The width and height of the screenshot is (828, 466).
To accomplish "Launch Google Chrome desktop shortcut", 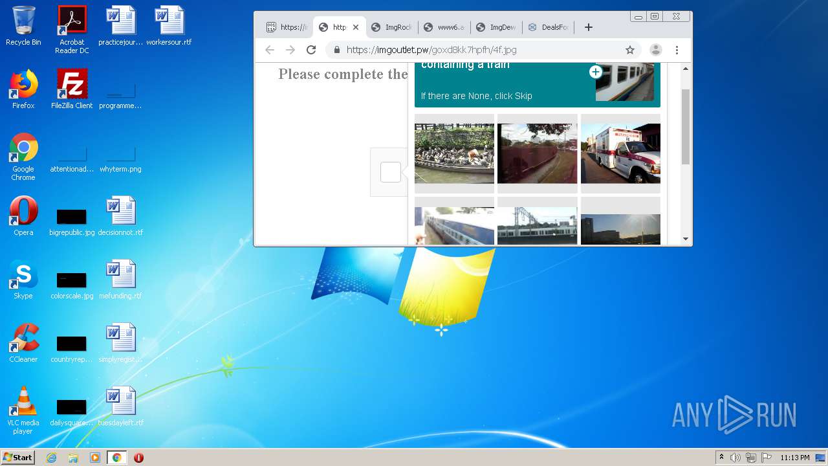I will pos(23,157).
